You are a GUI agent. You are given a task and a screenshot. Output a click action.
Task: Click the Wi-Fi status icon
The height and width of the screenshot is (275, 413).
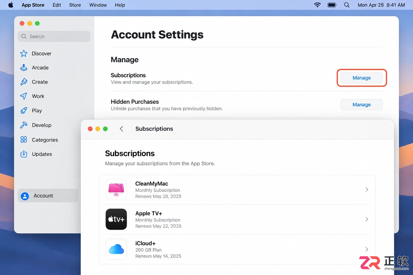click(x=317, y=5)
